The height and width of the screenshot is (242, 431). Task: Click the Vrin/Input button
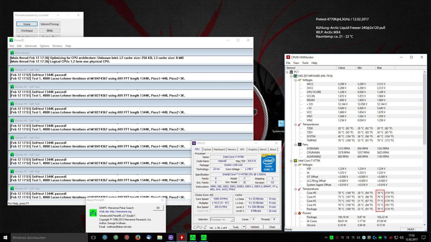point(27,30)
